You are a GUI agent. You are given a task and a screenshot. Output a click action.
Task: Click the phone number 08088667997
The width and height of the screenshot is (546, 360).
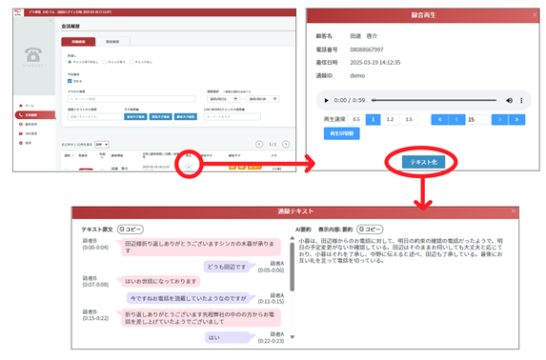pyautogui.click(x=366, y=50)
